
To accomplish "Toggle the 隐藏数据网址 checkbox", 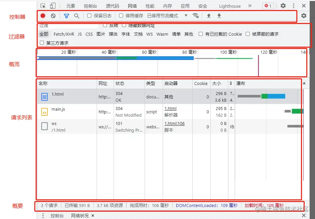I will click(x=124, y=25).
